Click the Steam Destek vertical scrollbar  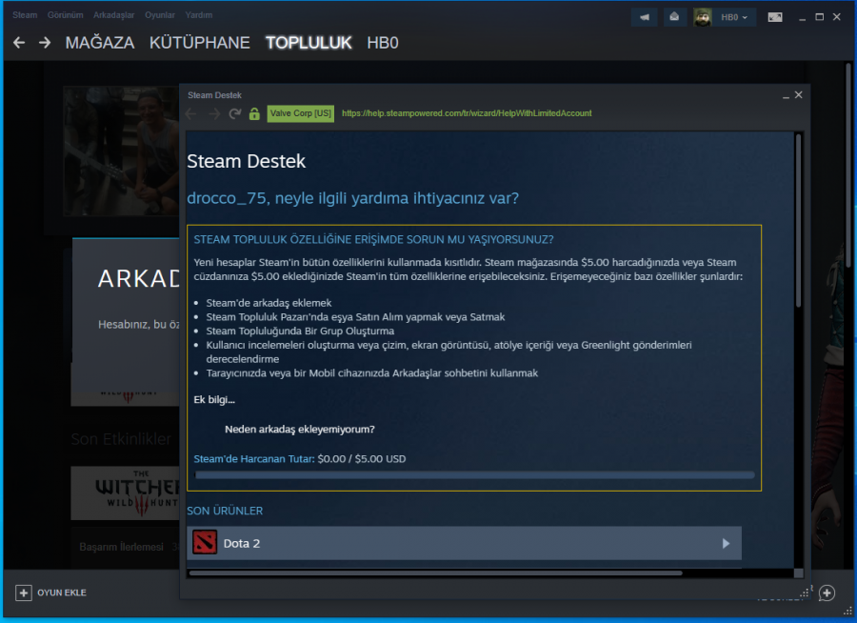799,220
